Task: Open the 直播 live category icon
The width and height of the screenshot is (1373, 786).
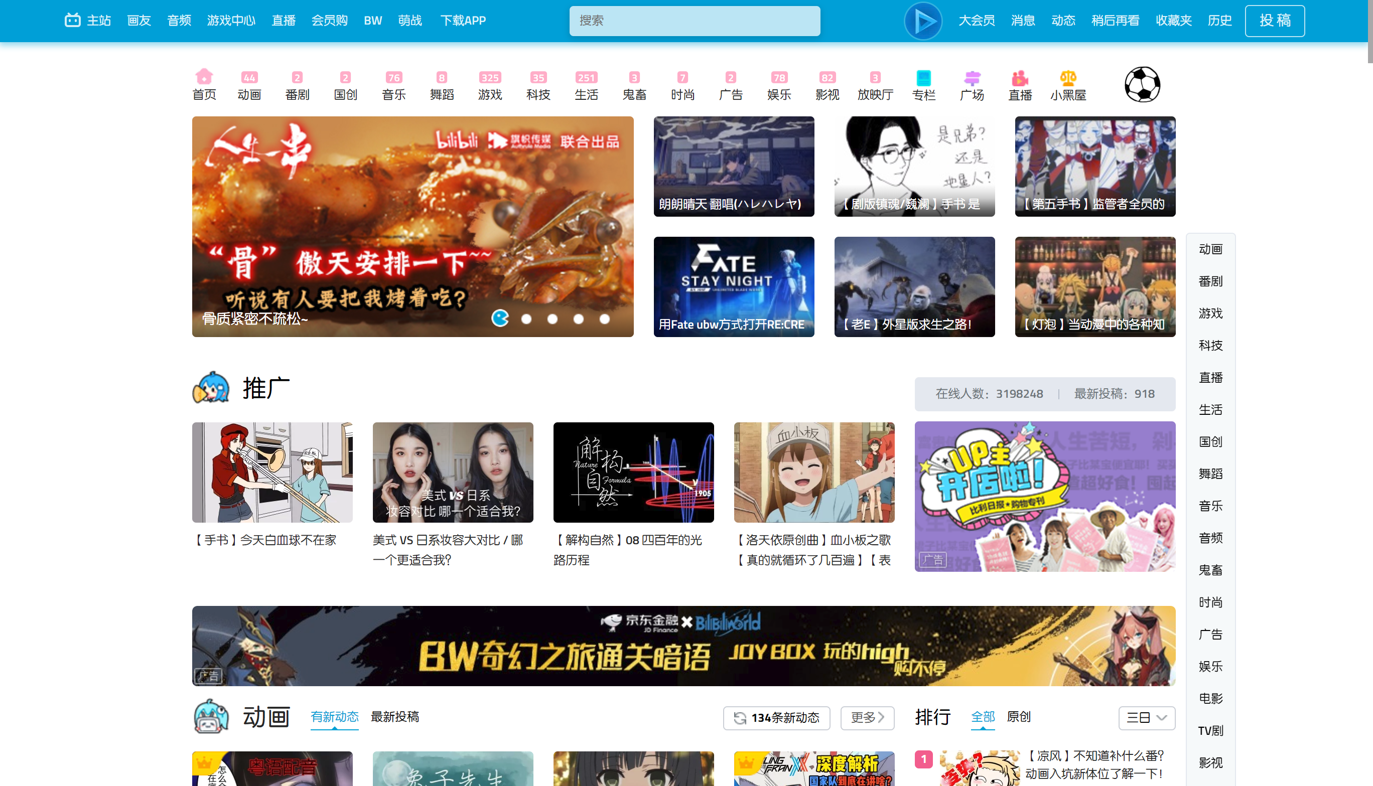Action: 1019,78
